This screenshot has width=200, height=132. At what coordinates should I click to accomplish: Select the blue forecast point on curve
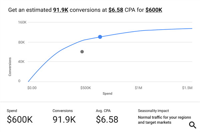point(100,37)
